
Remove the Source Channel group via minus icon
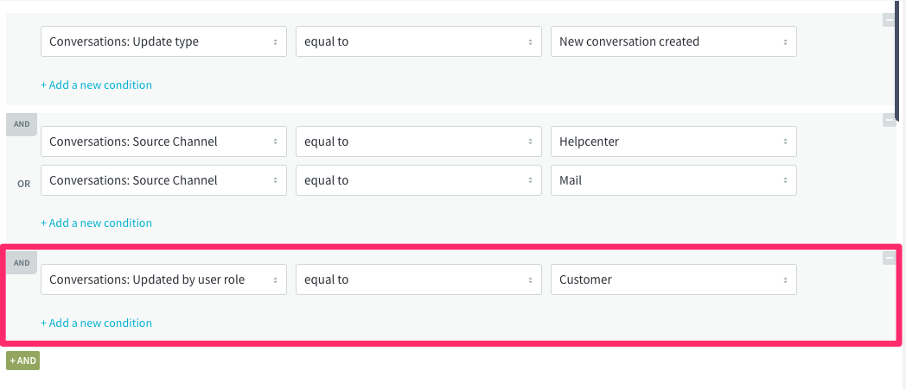coord(889,121)
